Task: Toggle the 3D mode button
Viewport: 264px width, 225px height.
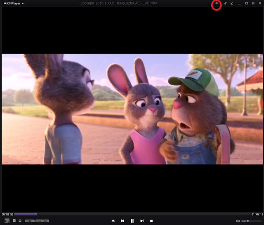Action: pos(7,220)
